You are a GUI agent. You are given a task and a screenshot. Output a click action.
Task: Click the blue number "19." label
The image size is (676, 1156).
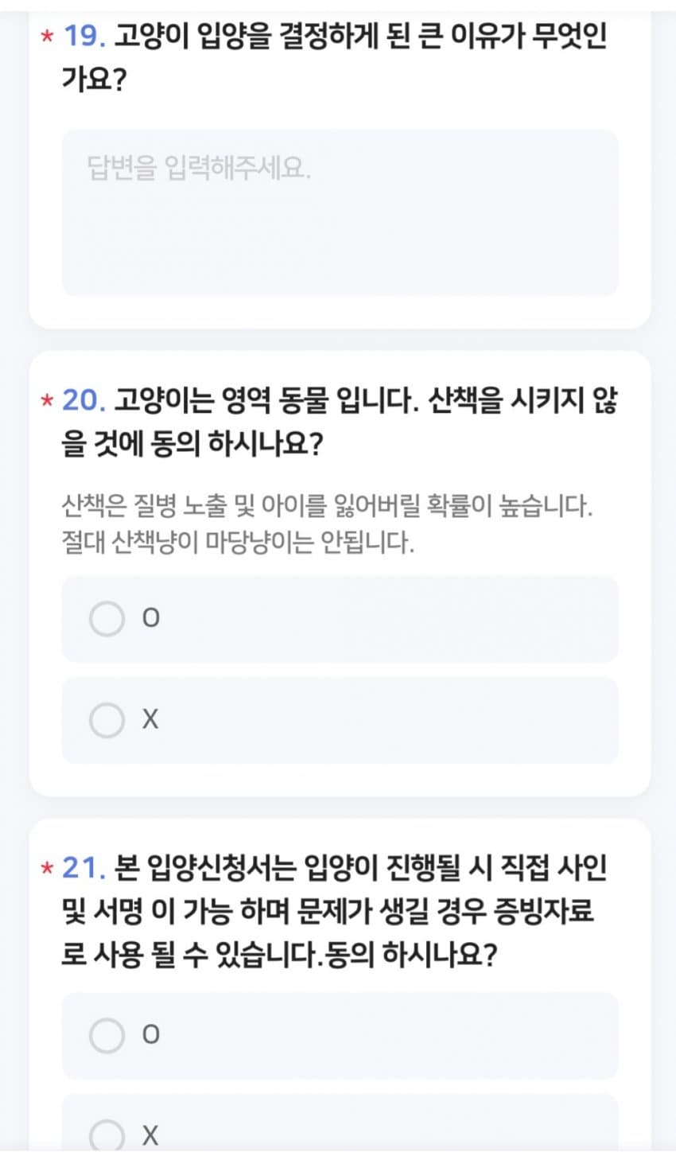pos(84,37)
